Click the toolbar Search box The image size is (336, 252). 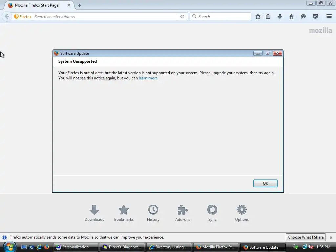pos(220,16)
